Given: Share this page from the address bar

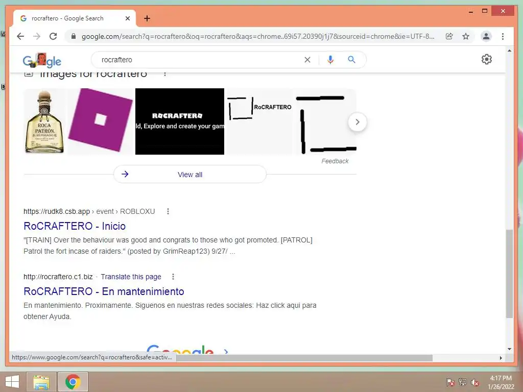Looking at the screenshot, I should 449,36.
